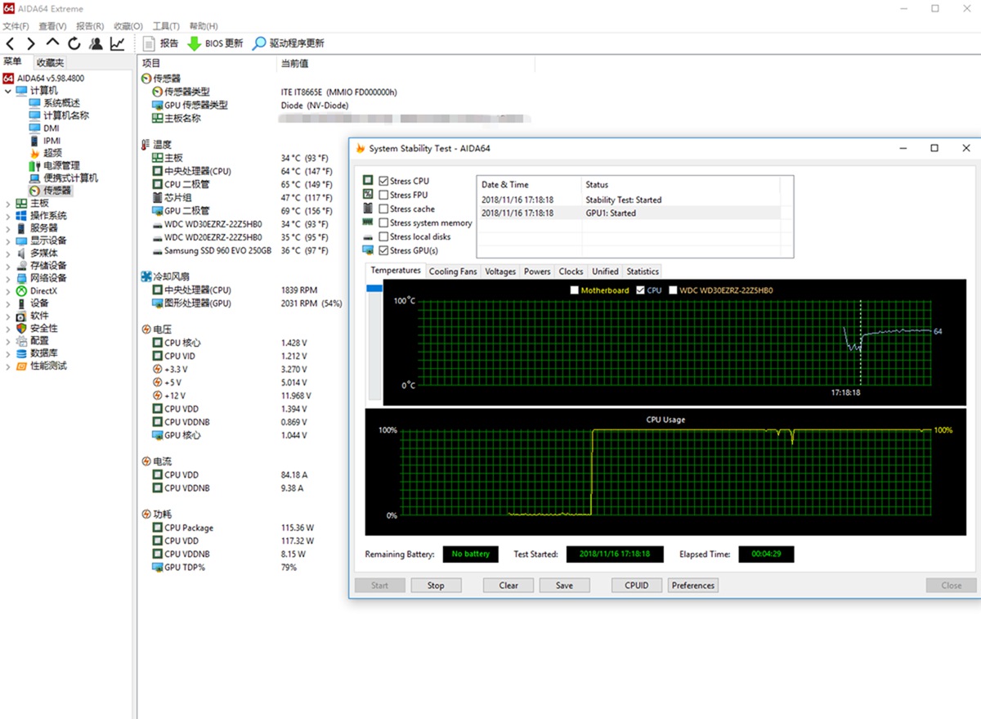Open stability test Preferences
Viewport: 981px width, 719px height.
tap(693, 586)
